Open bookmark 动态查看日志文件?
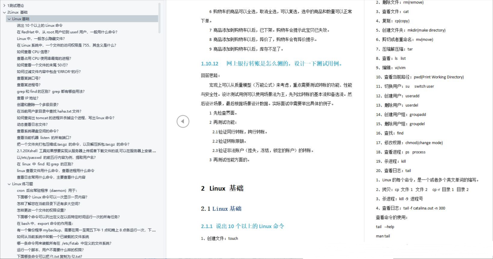Screen dimensions: 493x259 [x=32, y=125]
